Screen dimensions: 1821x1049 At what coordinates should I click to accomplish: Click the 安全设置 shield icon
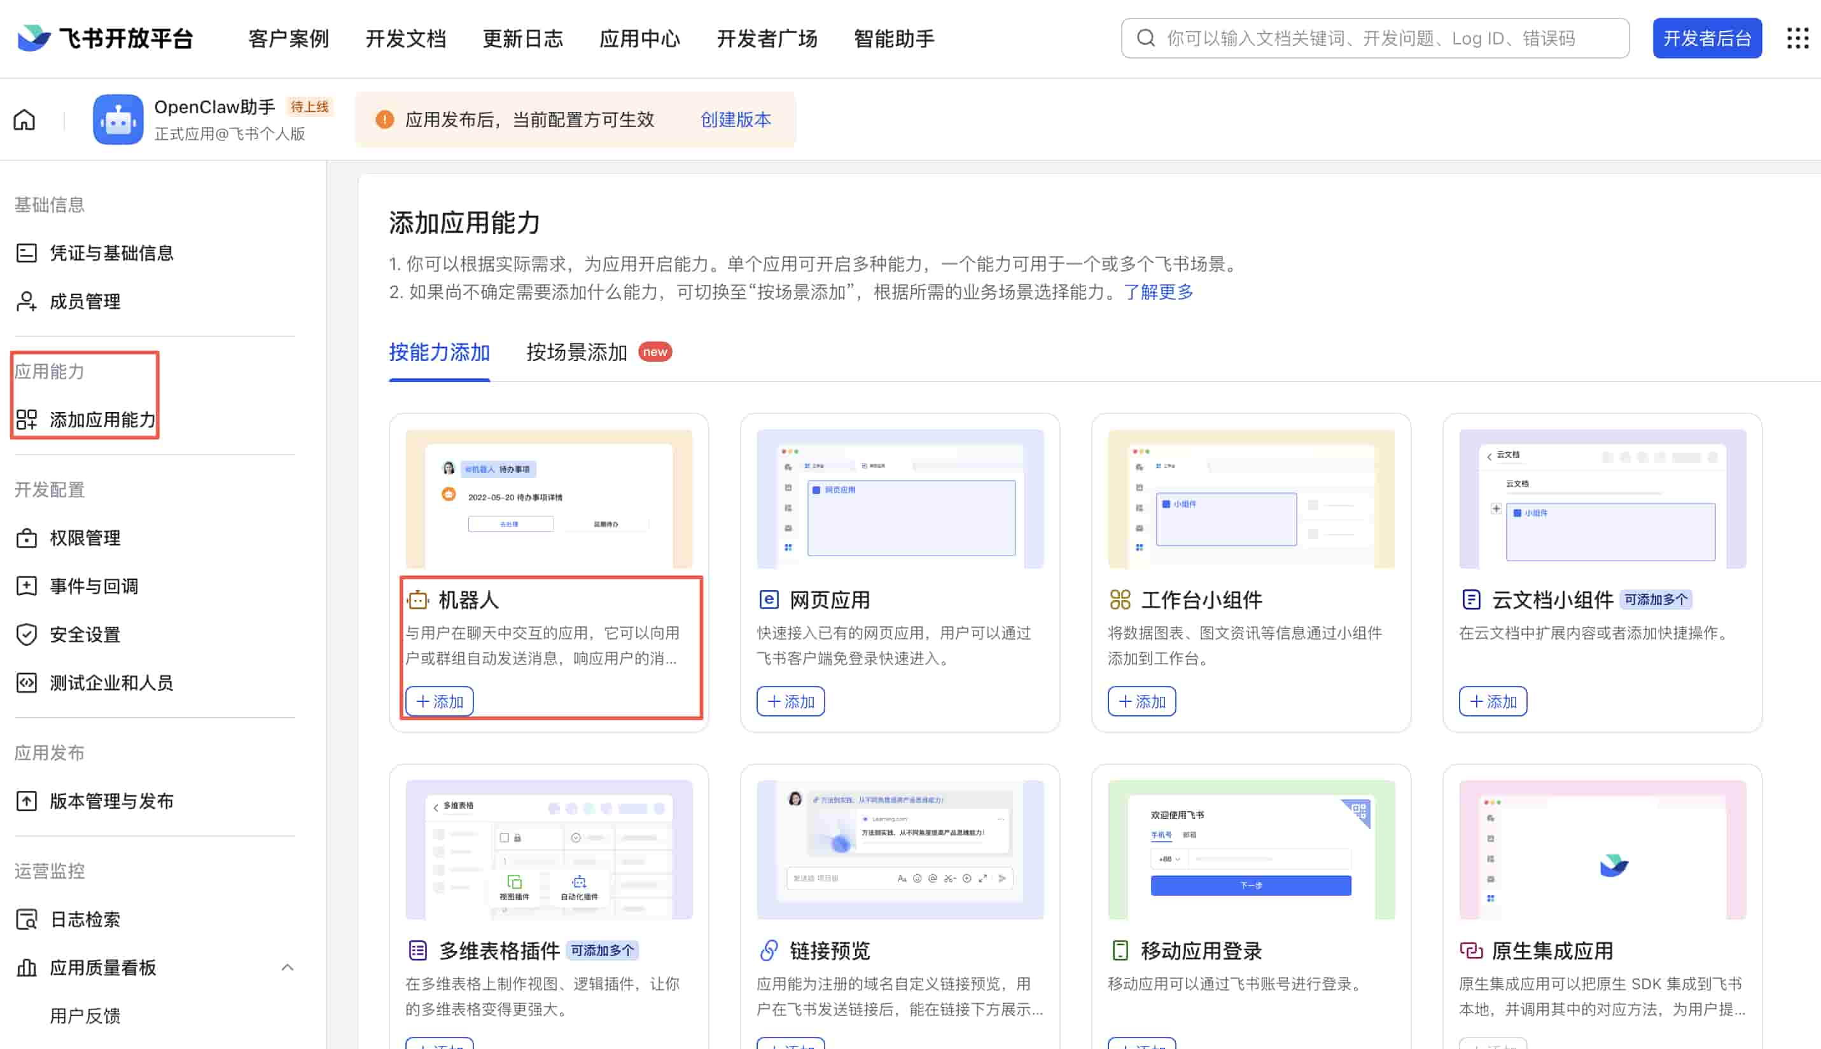27,634
